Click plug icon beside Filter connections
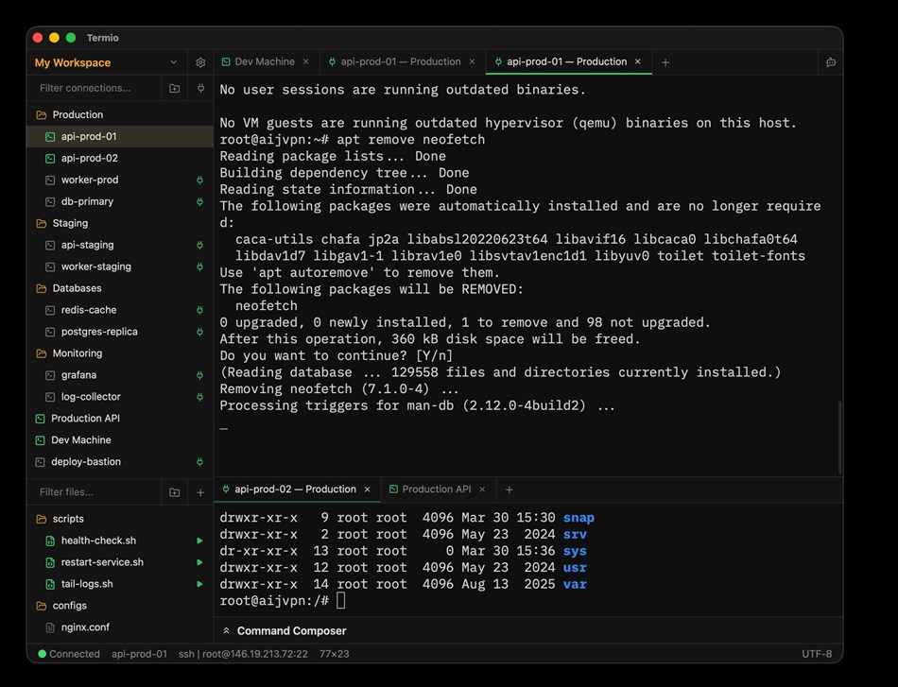 (x=200, y=88)
